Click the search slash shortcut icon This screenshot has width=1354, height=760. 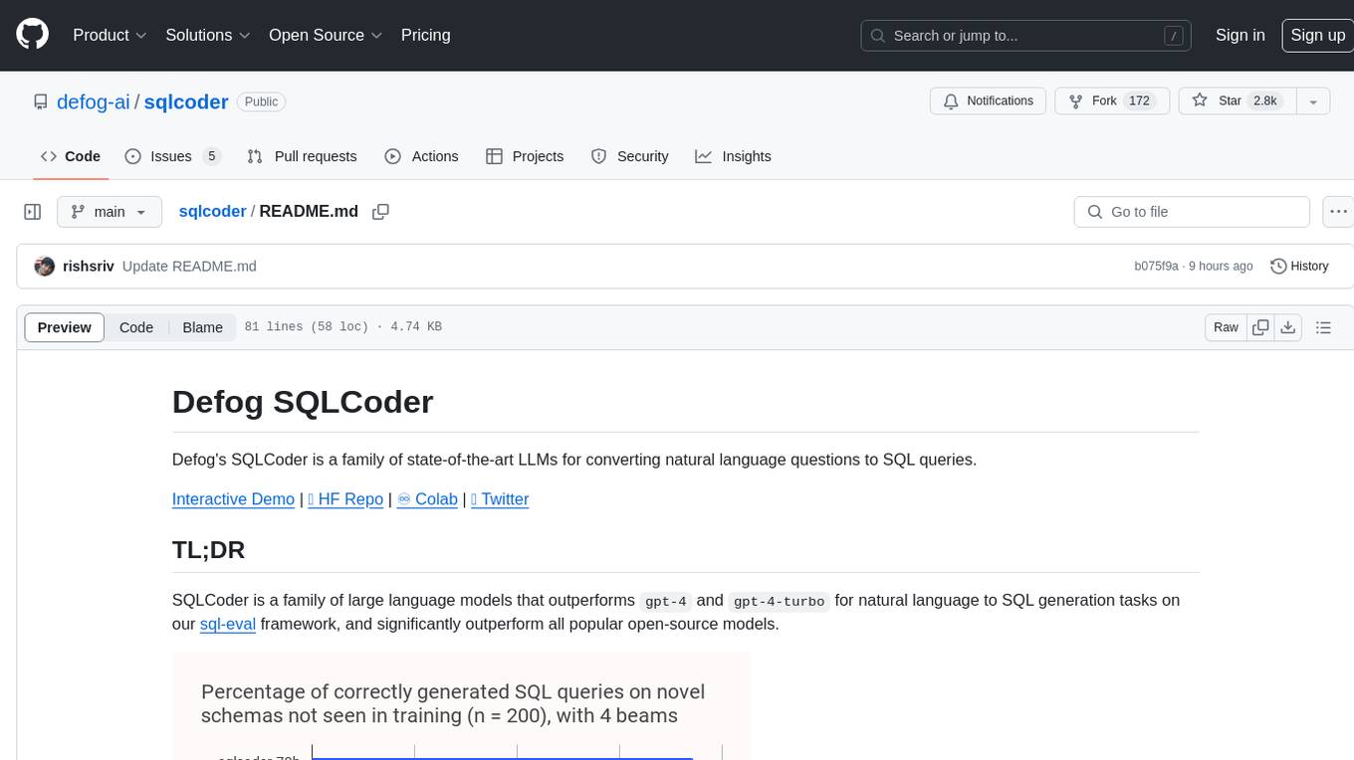pos(1174,36)
